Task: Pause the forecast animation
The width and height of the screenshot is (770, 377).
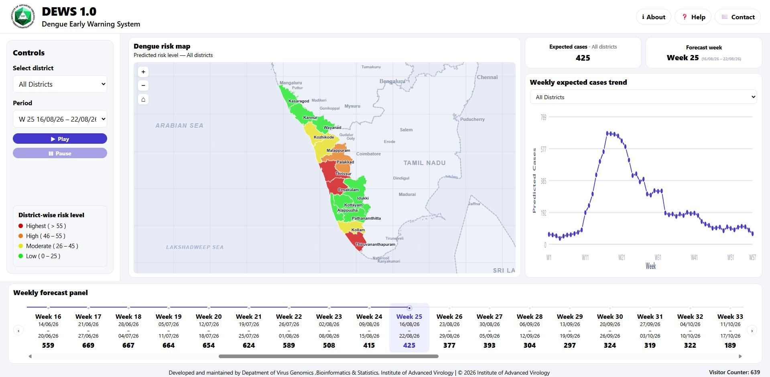Action: click(x=60, y=153)
